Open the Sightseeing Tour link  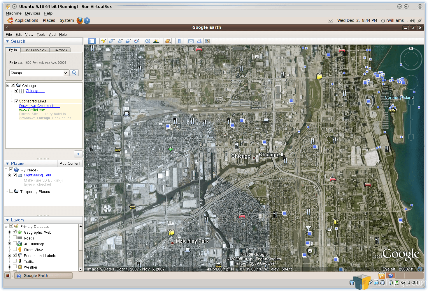(x=38, y=175)
